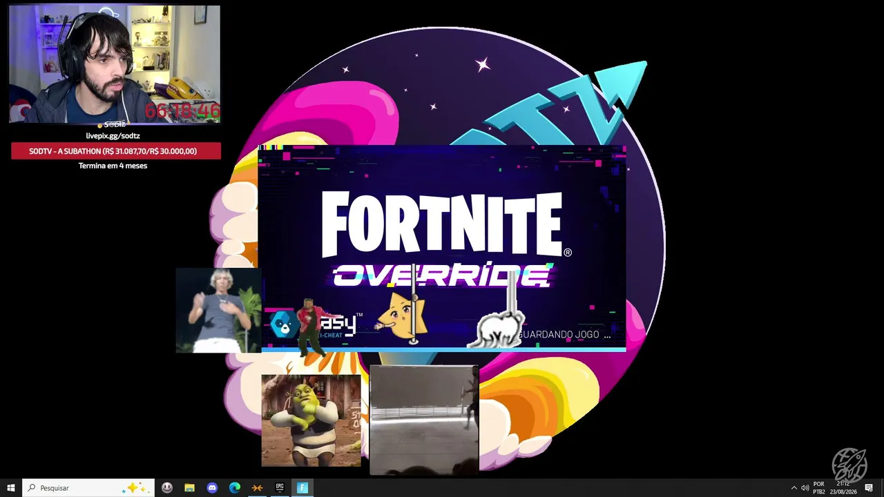
Task: Change the POR PTB2 keyboard language
Action: point(819,488)
